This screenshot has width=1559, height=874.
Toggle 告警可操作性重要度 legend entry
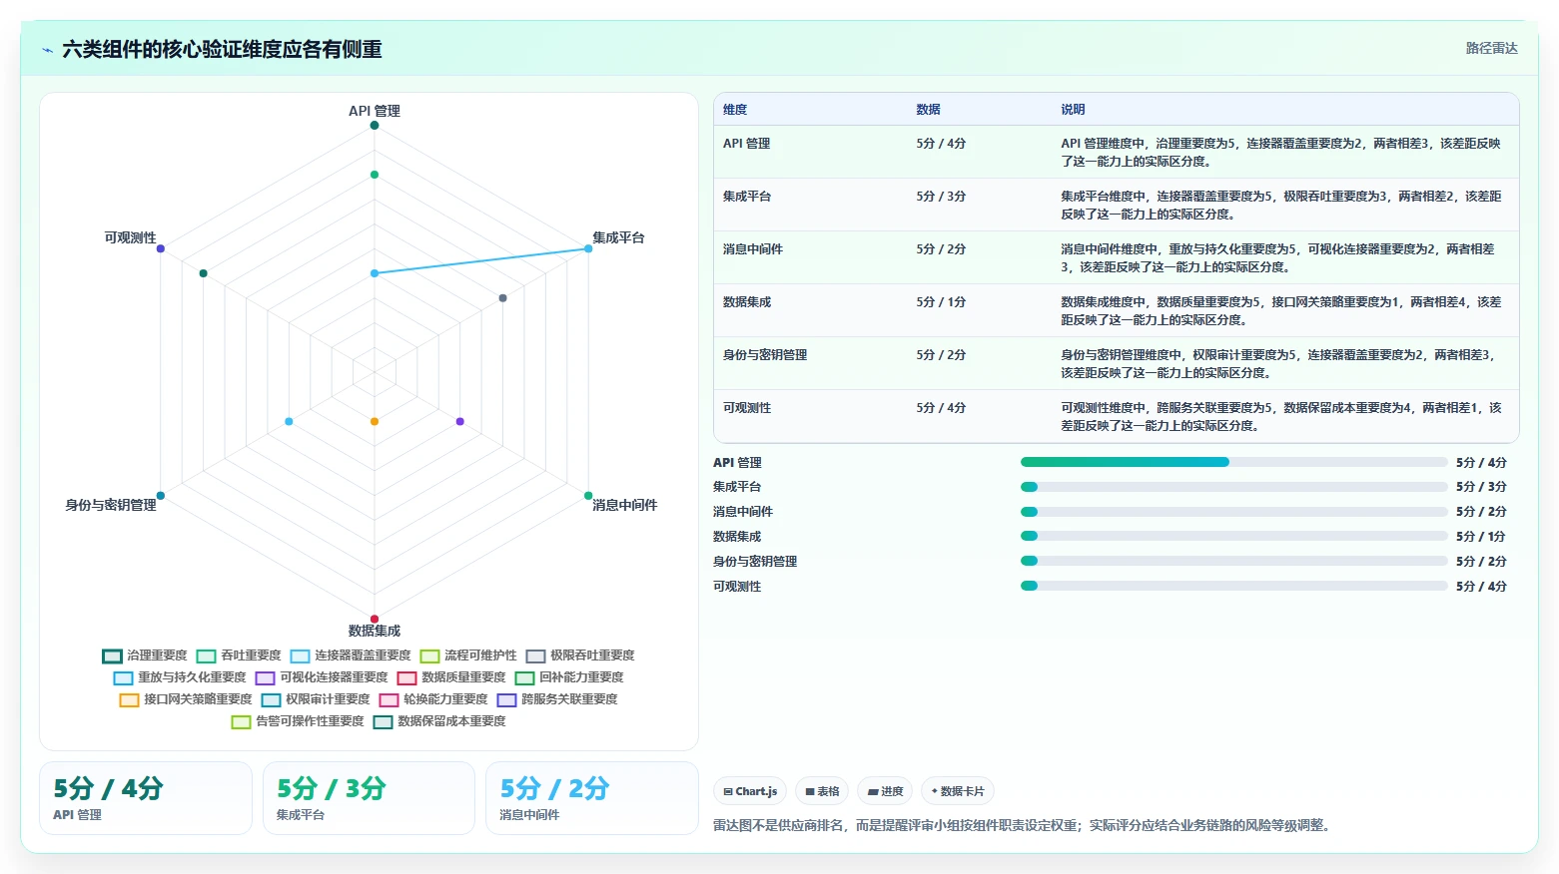click(x=298, y=721)
